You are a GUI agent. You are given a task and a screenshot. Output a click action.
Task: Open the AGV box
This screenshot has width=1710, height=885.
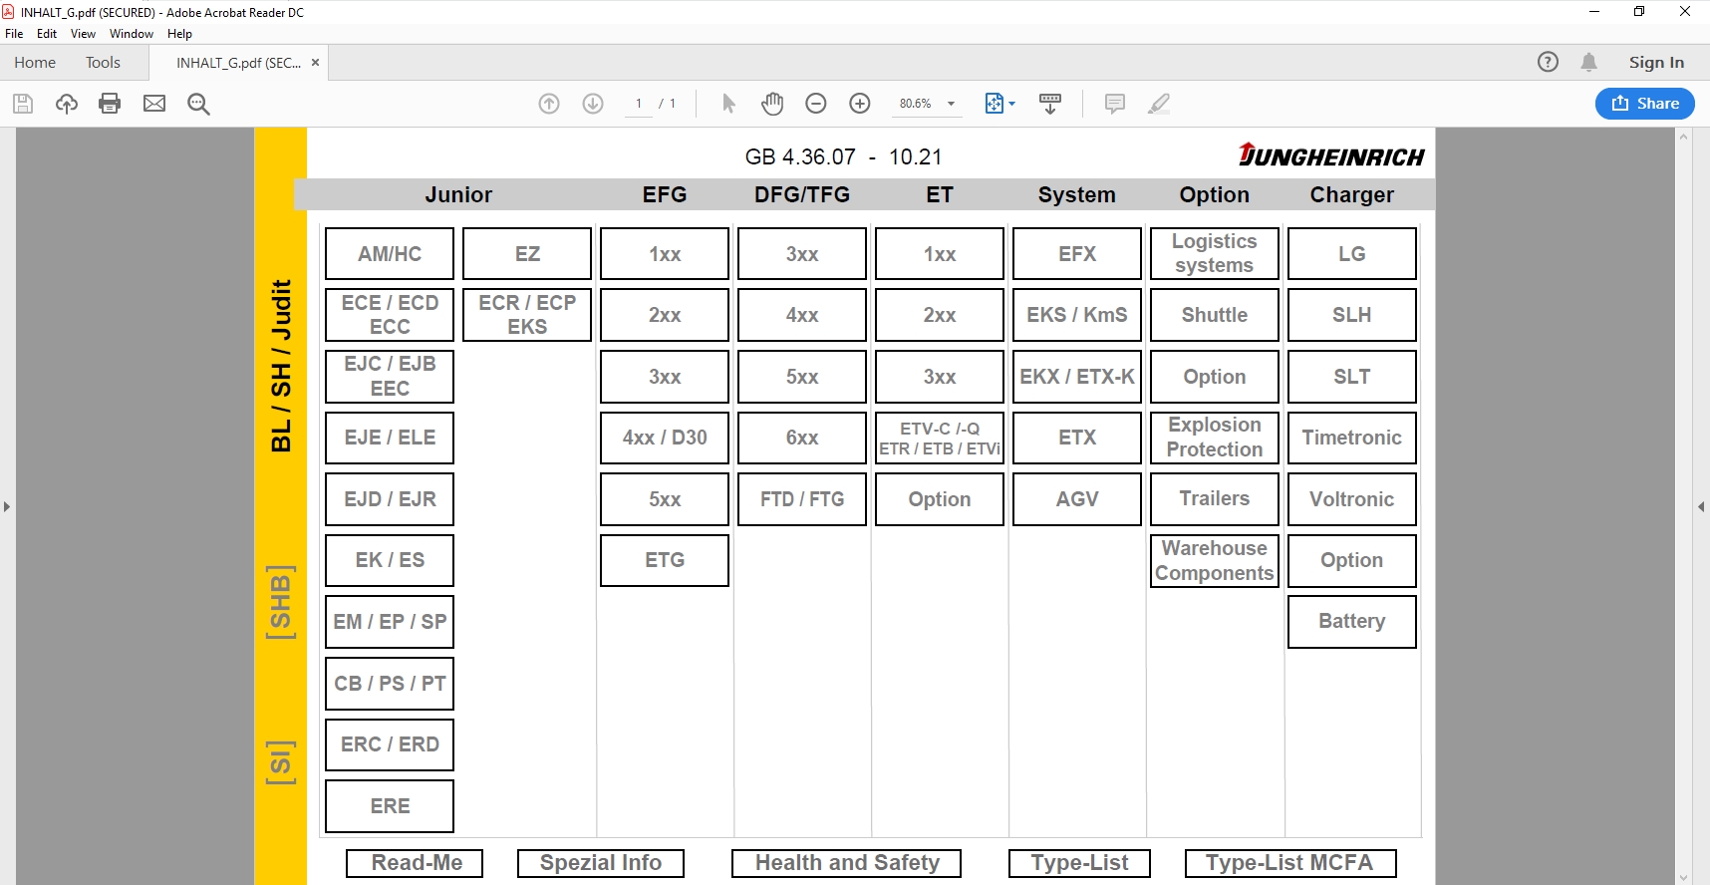point(1077,499)
